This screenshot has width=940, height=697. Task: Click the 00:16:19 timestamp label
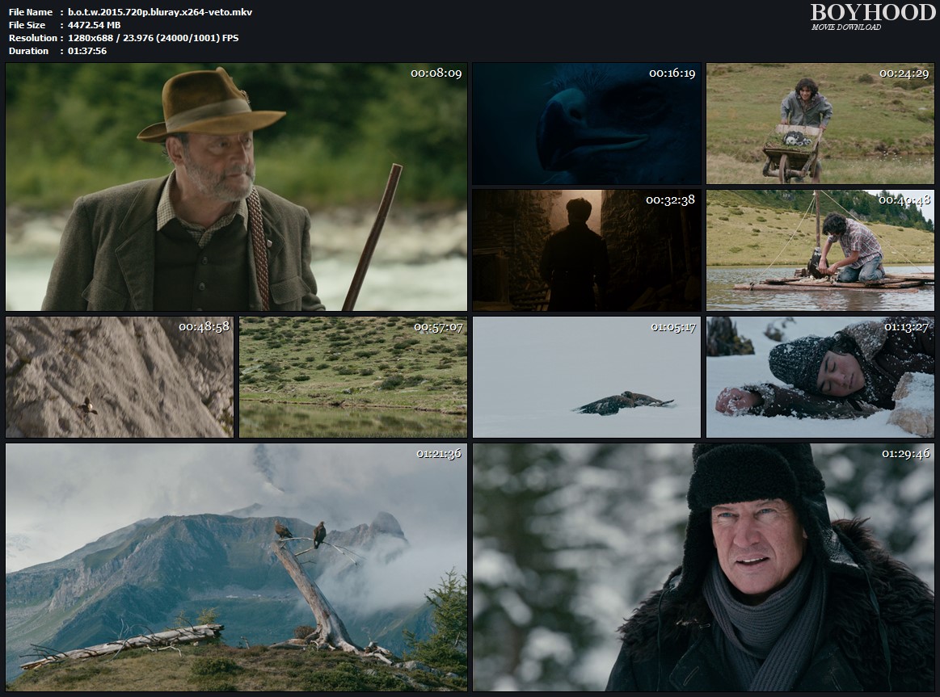(672, 73)
